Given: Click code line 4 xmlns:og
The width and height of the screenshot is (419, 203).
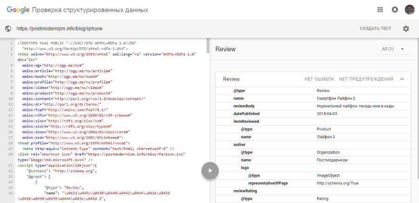Looking at the screenshot, I should 53,66.
